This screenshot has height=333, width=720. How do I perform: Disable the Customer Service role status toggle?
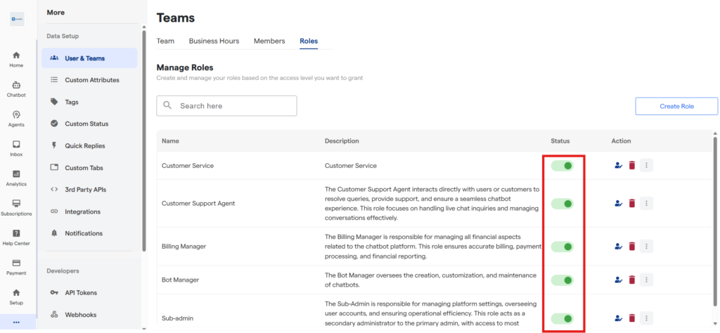tap(562, 165)
